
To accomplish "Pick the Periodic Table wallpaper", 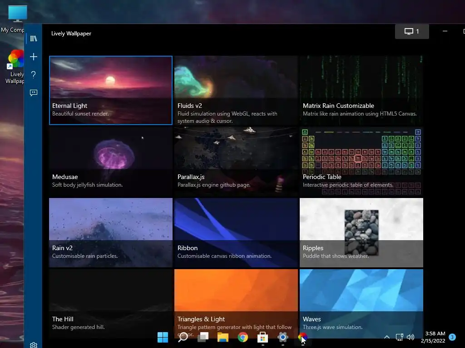I will 361,162.
